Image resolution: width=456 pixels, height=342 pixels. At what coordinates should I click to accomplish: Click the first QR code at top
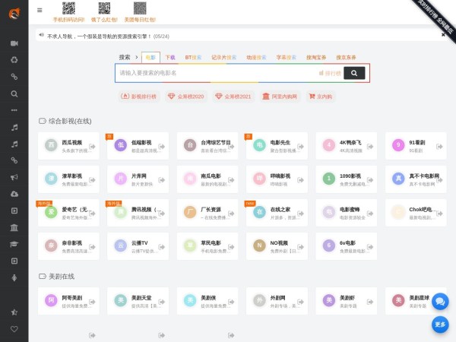tap(68, 8)
